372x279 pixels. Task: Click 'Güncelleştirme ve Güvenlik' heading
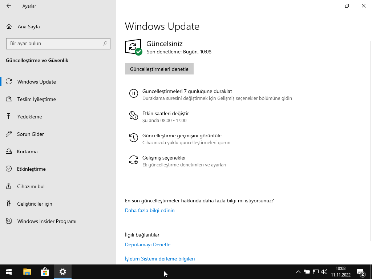click(37, 60)
